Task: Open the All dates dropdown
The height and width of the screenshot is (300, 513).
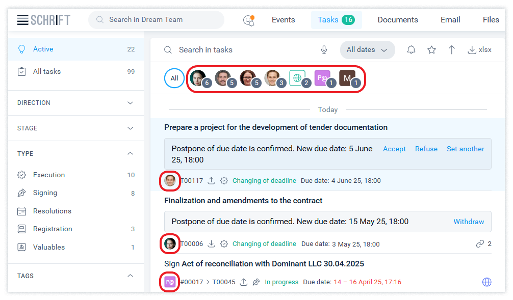Action: point(367,50)
